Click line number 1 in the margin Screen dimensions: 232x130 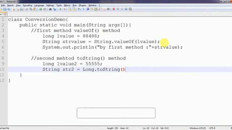[3, 19]
